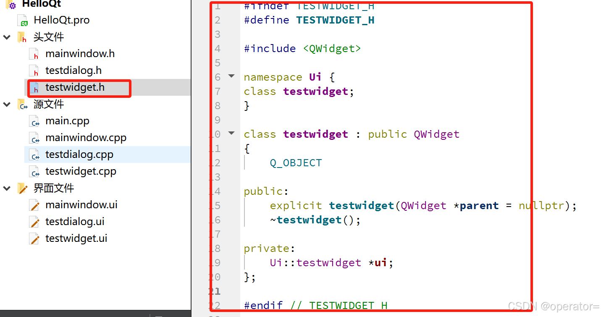
Task: Click Ui::testwidget *ui member line
Action: click(x=332, y=263)
